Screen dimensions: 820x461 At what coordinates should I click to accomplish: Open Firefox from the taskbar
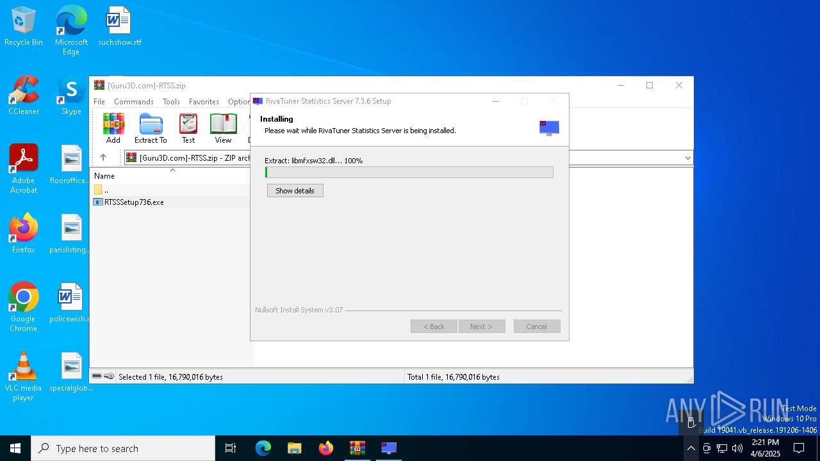(326, 448)
